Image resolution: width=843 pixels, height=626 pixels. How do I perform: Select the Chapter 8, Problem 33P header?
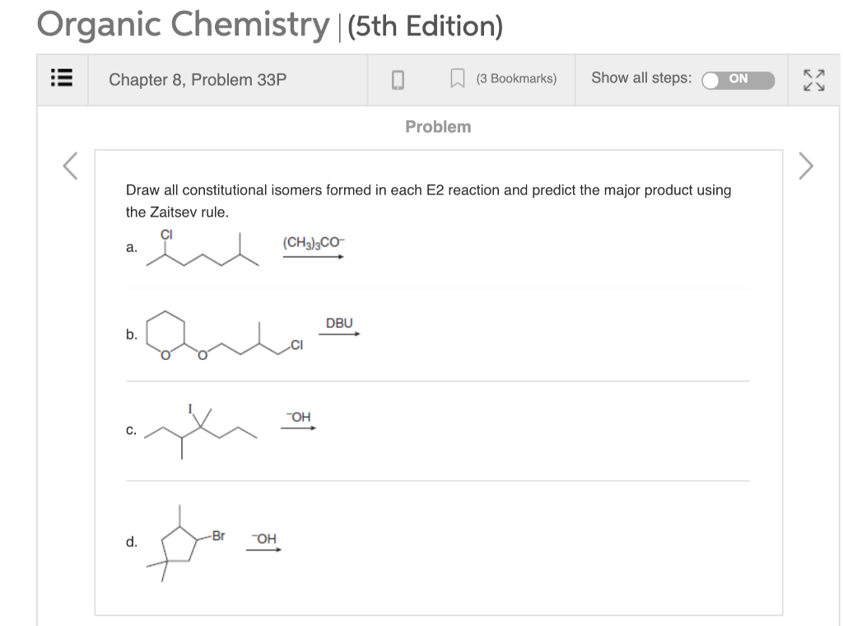click(x=196, y=80)
